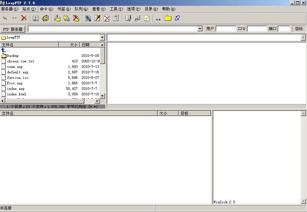
Task: Click the 自动 button beside port field
Action: 299,29
